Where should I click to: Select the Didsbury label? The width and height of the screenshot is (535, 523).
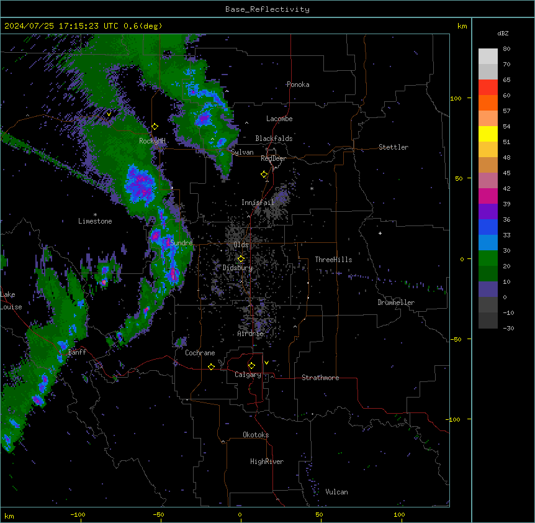(x=238, y=268)
